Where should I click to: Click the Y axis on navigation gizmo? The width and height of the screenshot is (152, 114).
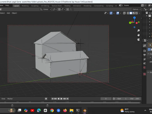pyautogui.click(x=130, y=22)
